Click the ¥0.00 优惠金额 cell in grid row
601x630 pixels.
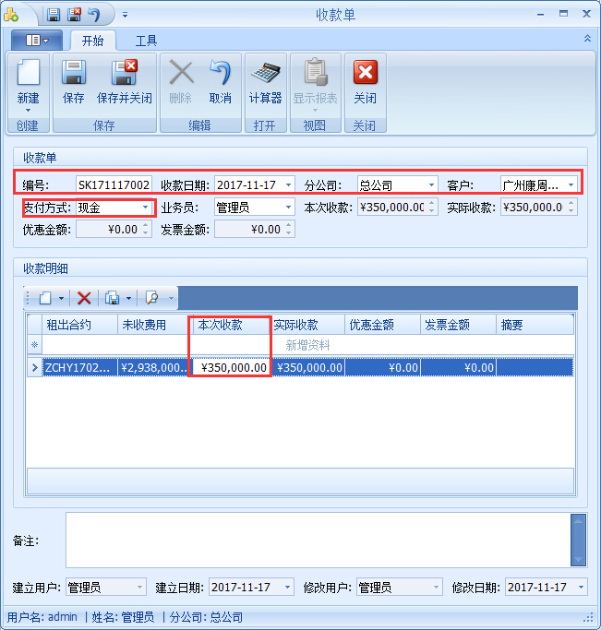coord(382,368)
